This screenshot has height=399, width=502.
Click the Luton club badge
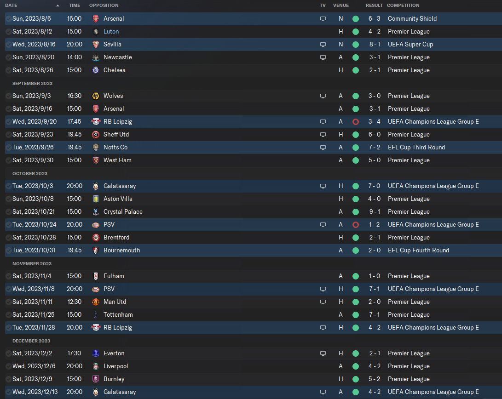tap(96, 32)
